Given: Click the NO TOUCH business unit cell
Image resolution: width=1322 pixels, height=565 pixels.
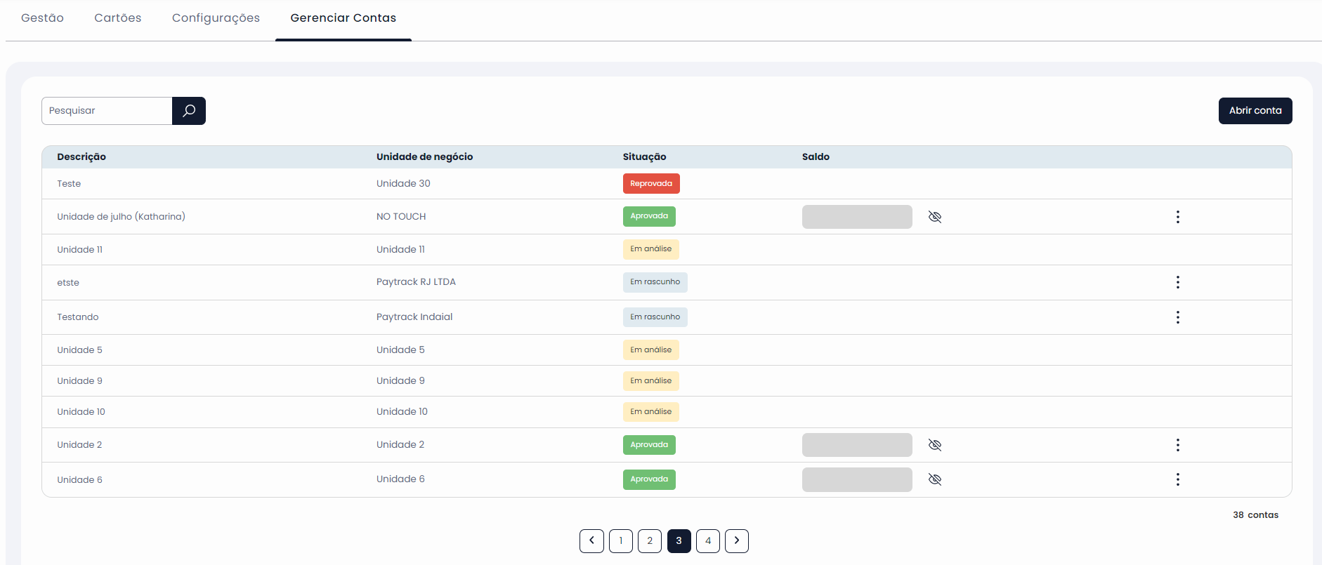Looking at the screenshot, I should [x=401, y=217].
